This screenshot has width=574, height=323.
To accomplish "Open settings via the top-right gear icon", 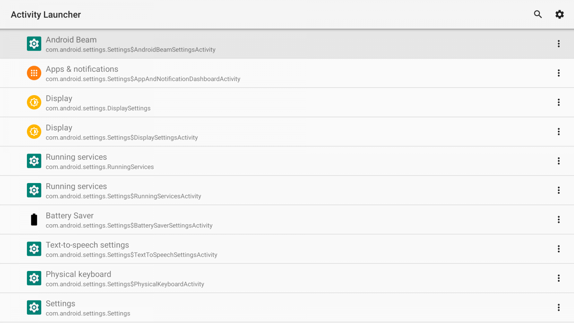I will 559,14.
